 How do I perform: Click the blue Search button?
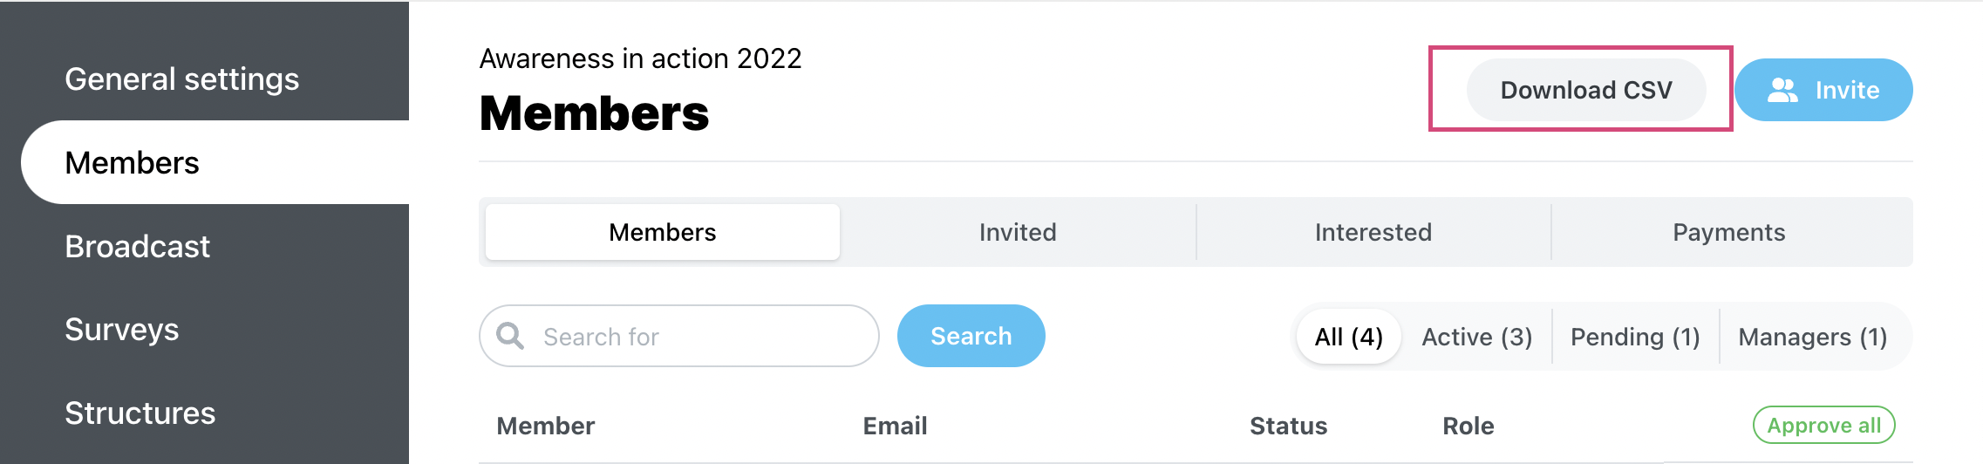pyautogui.click(x=971, y=336)
